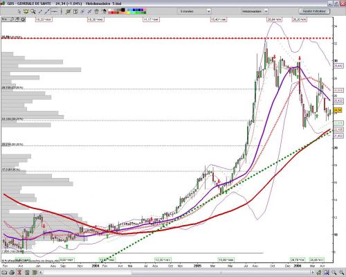Click the magnifier icon beside Prix label
This screenshot has width=346, height=277.
click(x=12, y=19)
